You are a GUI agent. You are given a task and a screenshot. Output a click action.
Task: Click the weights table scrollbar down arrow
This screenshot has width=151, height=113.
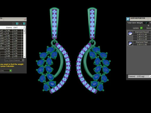[x=25, y=57]
